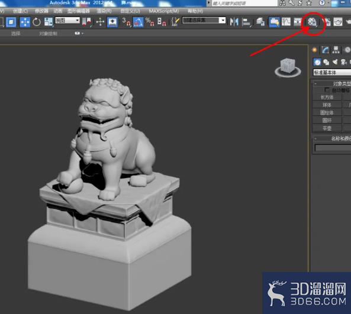The width and height of the screenshot is (351, 314).
Task: Activate the Window/Crossing selection toggle
Action: coord(11,22)
